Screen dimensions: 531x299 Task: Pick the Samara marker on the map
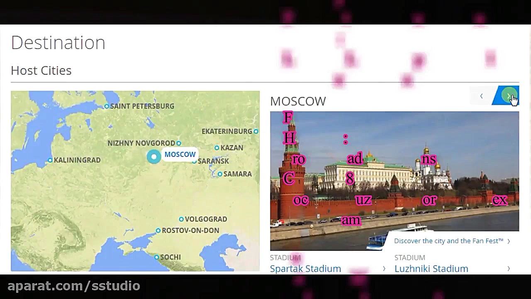tap(220, 174)
